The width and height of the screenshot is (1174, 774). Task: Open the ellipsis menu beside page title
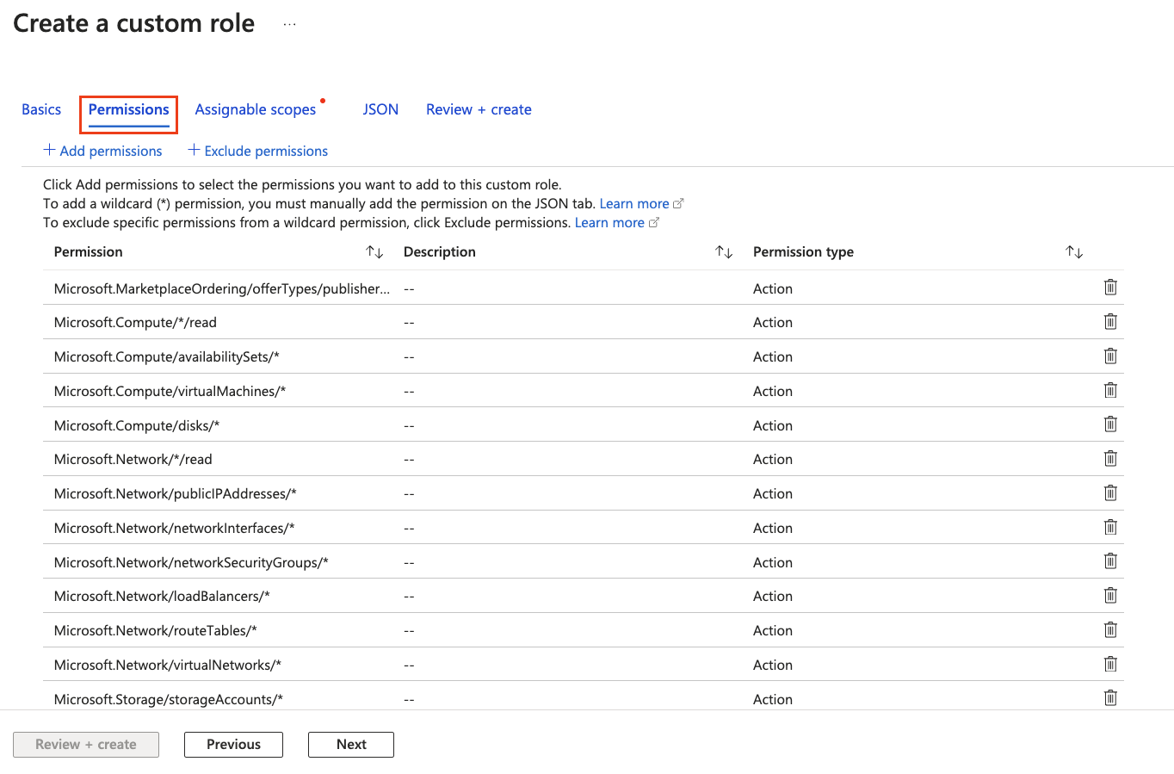point(289,24)
